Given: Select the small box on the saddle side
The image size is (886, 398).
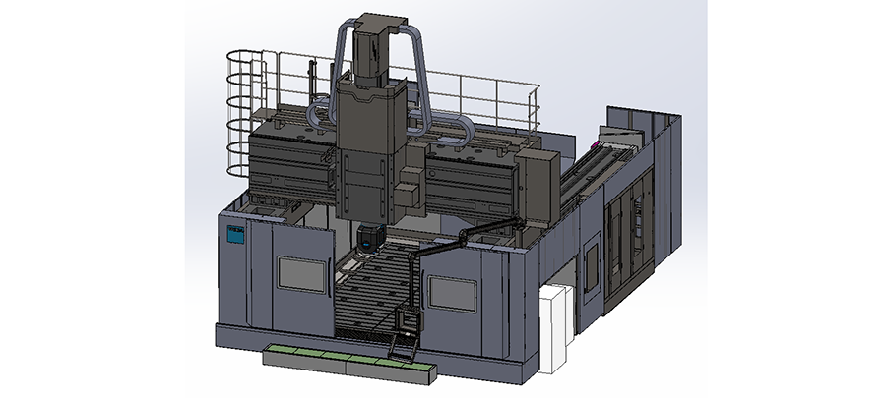Looking at the screenshot, I should coord(410,182).
